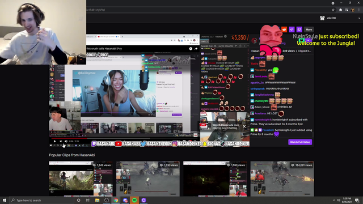Screen dimensions: 363x204
Task: Open the taskbar clock and date
Action: coord(347,200)
